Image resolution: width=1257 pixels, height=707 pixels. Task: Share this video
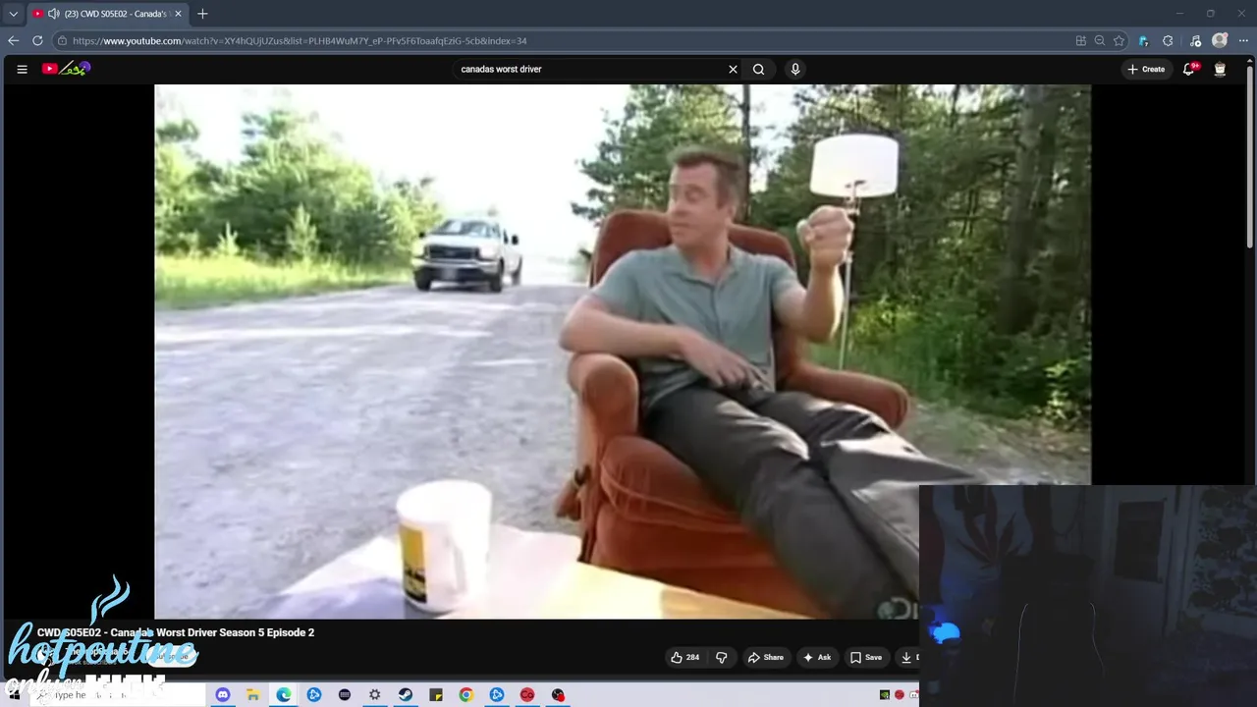pos(765,657)
